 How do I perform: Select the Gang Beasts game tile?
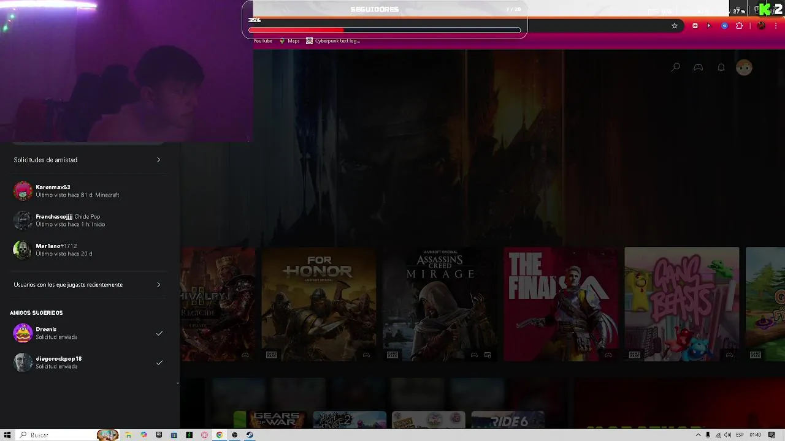pyautogui.click(x=681, y=304)
